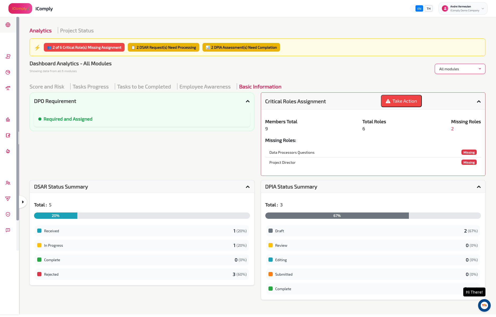Collapse the DSAR Status Summary panel
This screenshot has height=317, width=496.
248,187
